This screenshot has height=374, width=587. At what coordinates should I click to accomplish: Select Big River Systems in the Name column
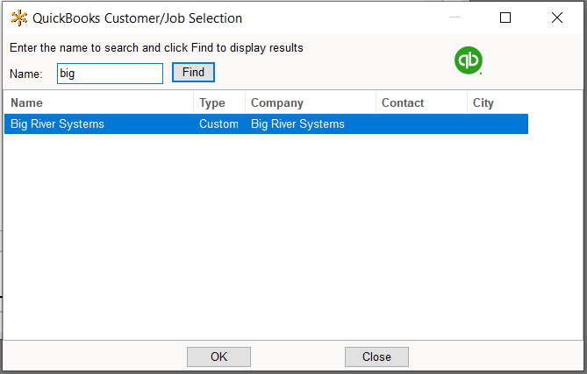pos(58,124)
